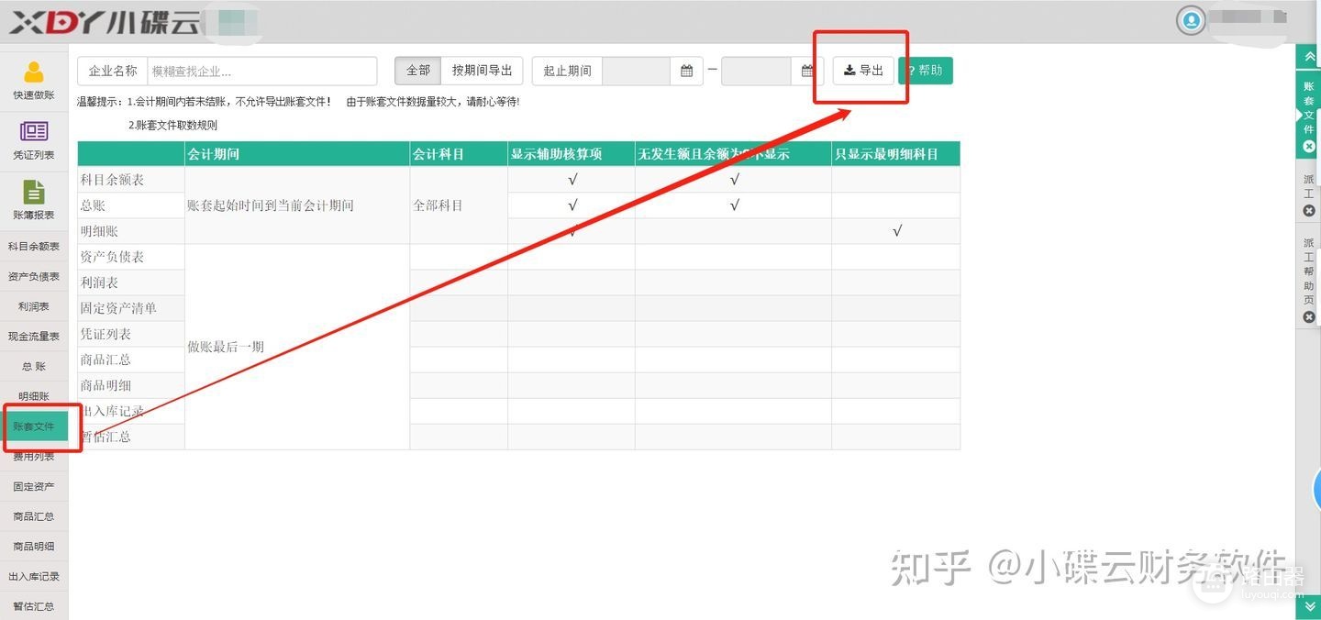Click the double up-arrow tab scroller

(x=1308, y=56)
